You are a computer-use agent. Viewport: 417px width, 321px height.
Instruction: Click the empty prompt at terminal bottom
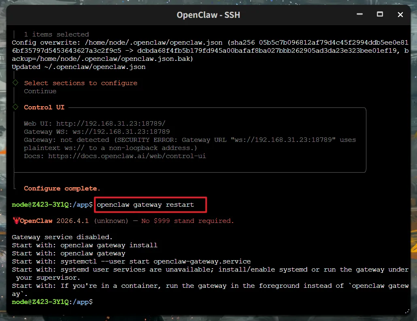point(52,302)
